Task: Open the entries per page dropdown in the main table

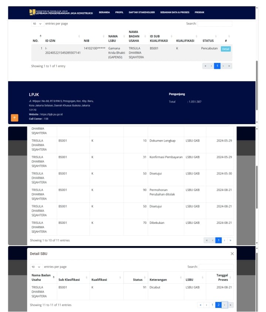Action: 37,24
